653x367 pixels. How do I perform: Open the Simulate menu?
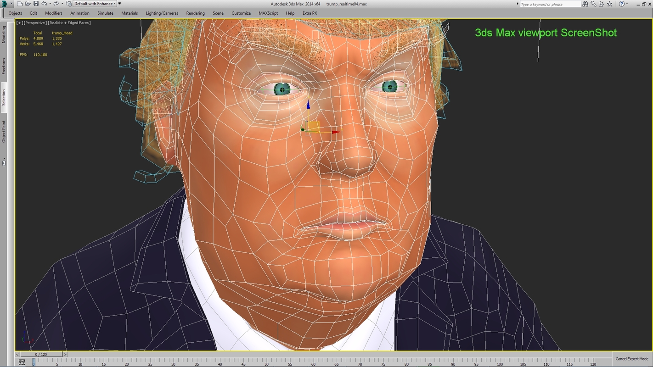[x=105, y=13]
